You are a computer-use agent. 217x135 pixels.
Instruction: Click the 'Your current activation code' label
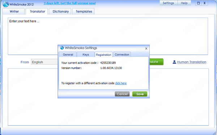[x=80, y=63]
